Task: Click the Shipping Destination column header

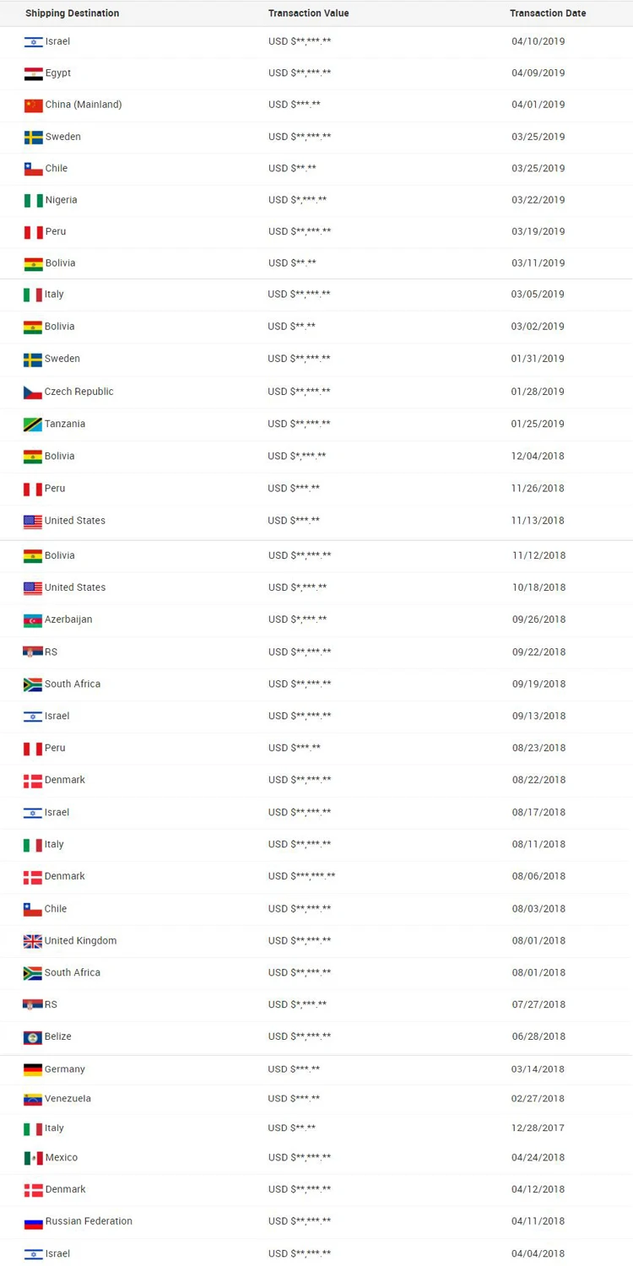Action: tap(72, 14)
